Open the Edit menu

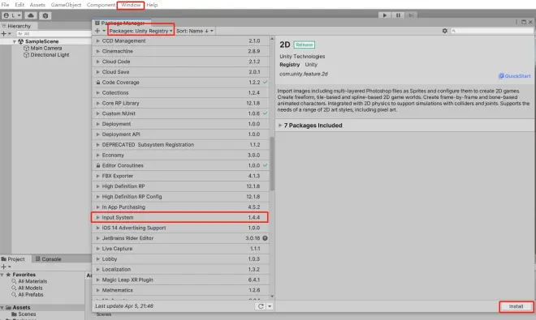pos(19,5)
